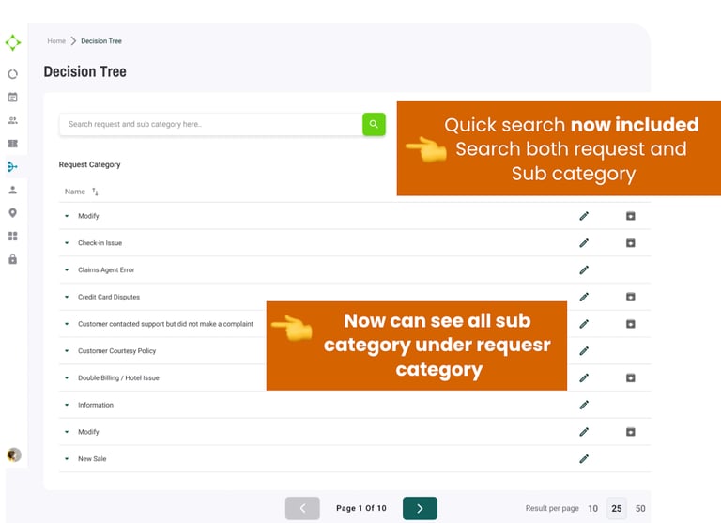721x523 pixels.
Task: Open the calendar icon in sidebar
Action: (x=12, y=97)
